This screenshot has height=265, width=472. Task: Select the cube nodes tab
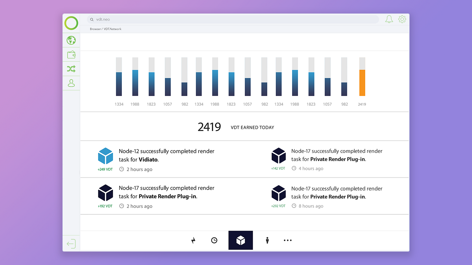click(240, 240)
